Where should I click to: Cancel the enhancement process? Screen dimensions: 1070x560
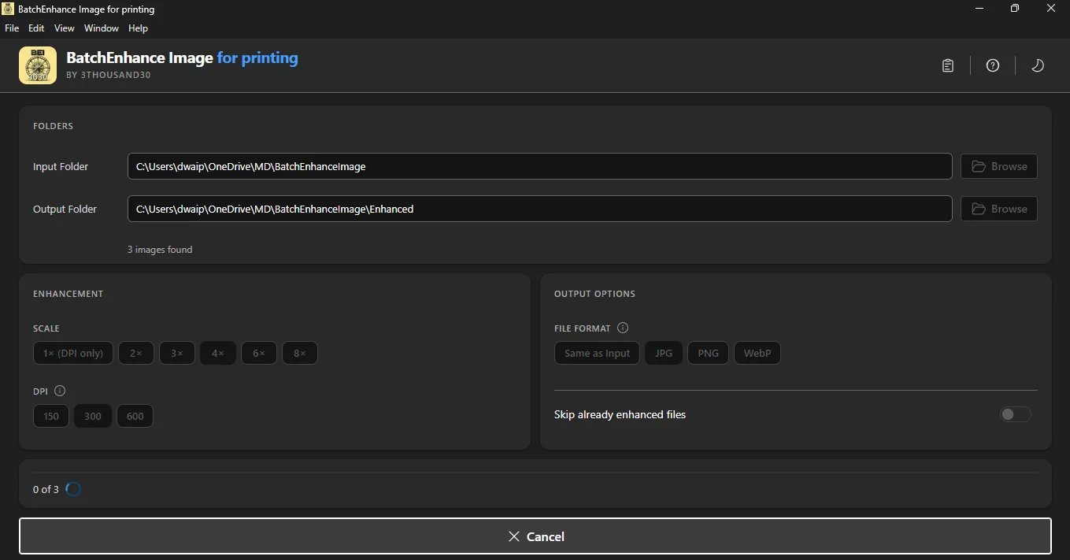pos(535,536)
